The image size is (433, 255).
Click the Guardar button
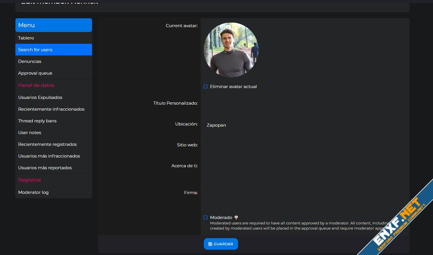221,244
